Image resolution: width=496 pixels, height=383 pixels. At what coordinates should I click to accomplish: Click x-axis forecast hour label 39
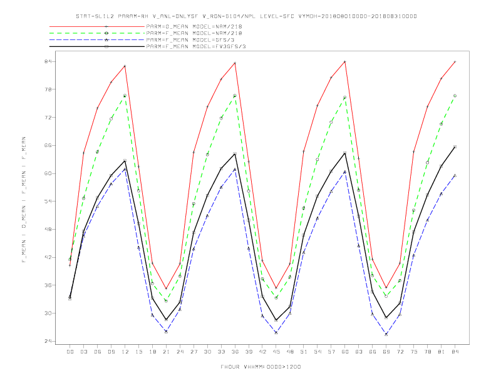click(x=249, y=352)
